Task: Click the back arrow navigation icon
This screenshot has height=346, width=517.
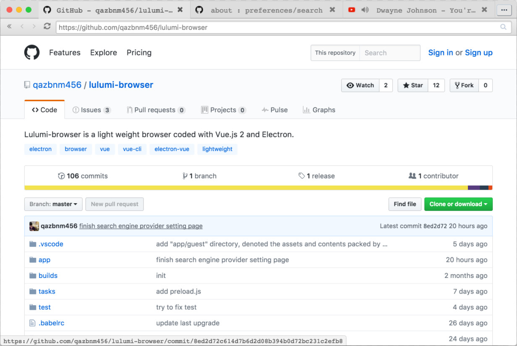Action: [x=22, y=27]
